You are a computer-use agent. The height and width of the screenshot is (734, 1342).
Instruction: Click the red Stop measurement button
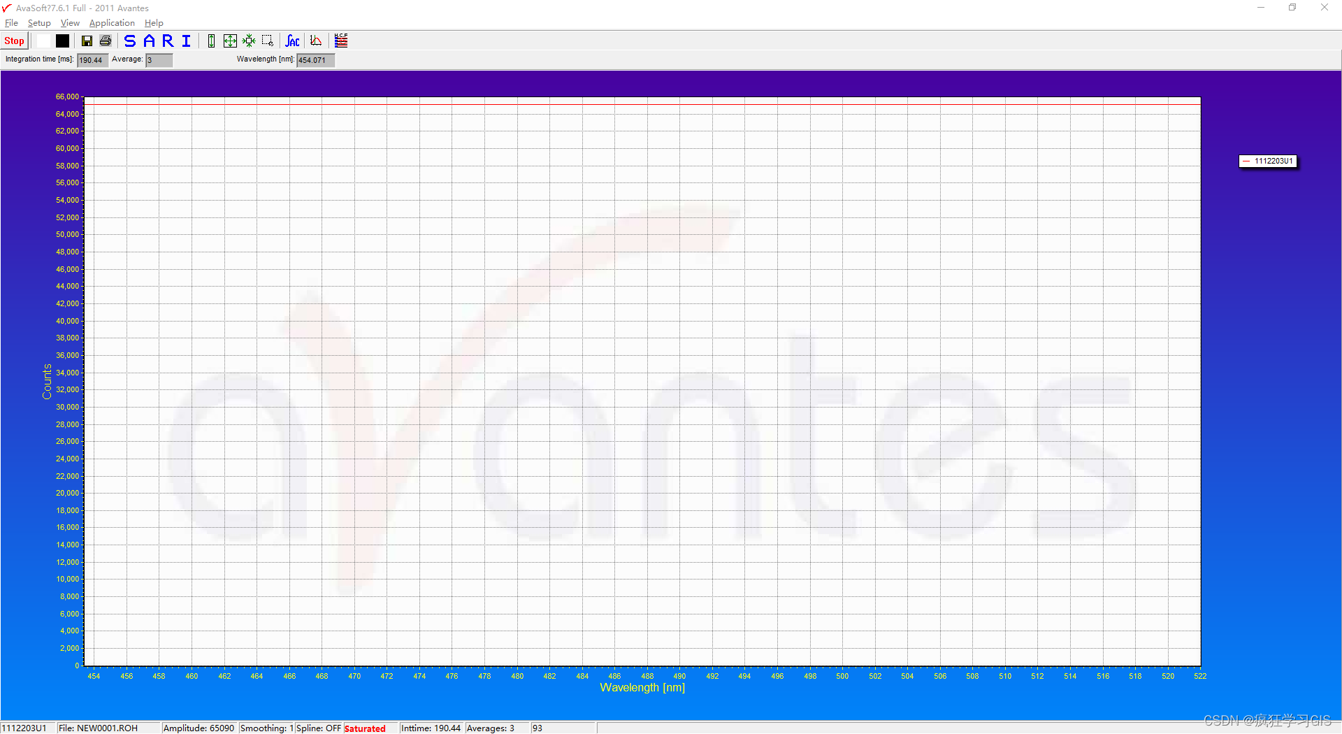coord(14,41)
